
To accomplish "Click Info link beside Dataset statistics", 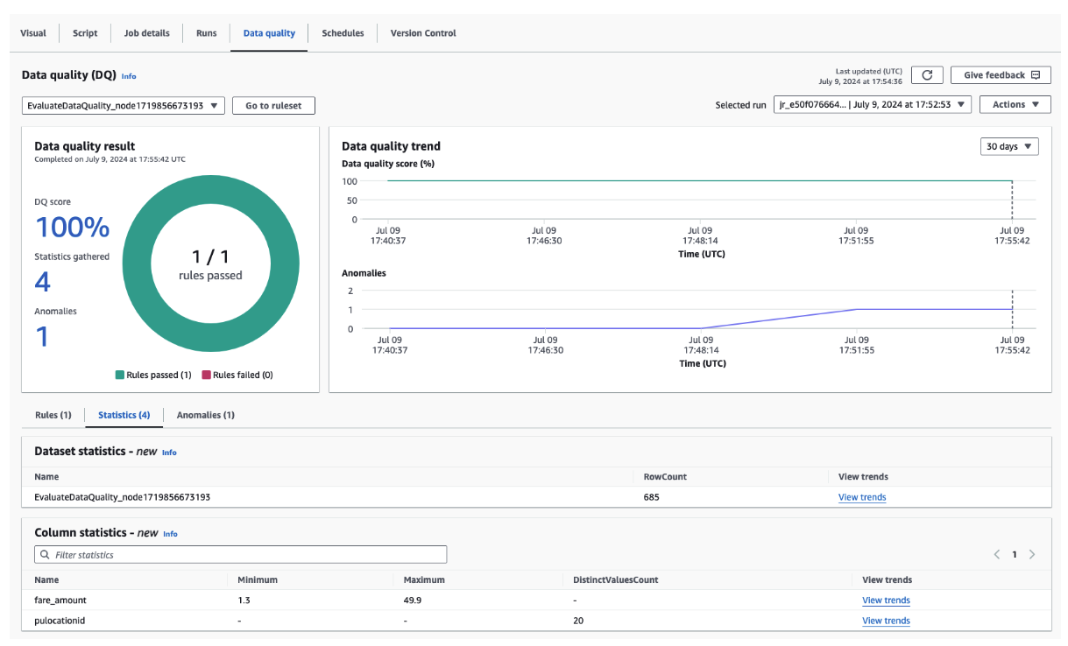I will click(x=169, y=453).
